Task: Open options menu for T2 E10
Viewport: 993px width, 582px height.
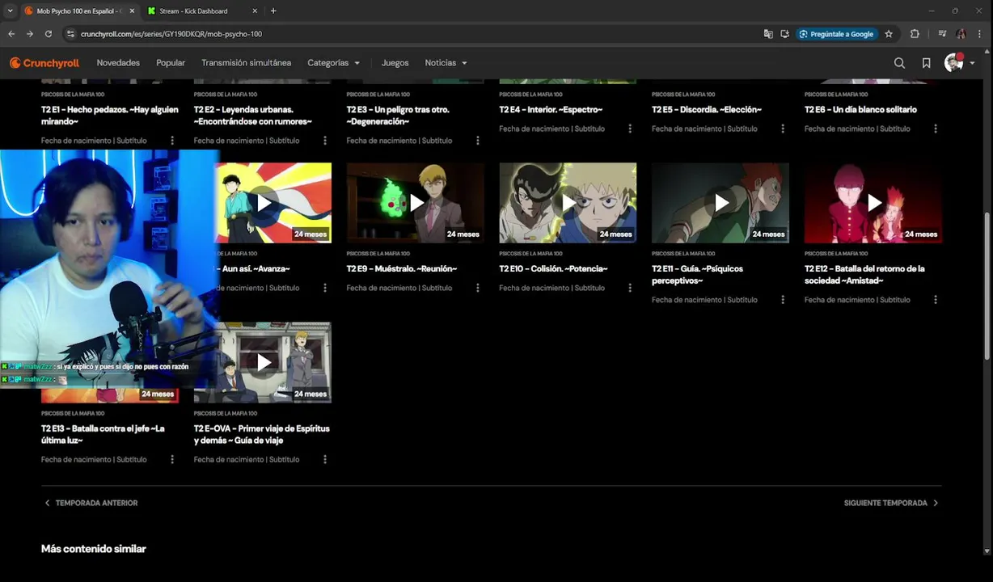Action: pos(630,288)
